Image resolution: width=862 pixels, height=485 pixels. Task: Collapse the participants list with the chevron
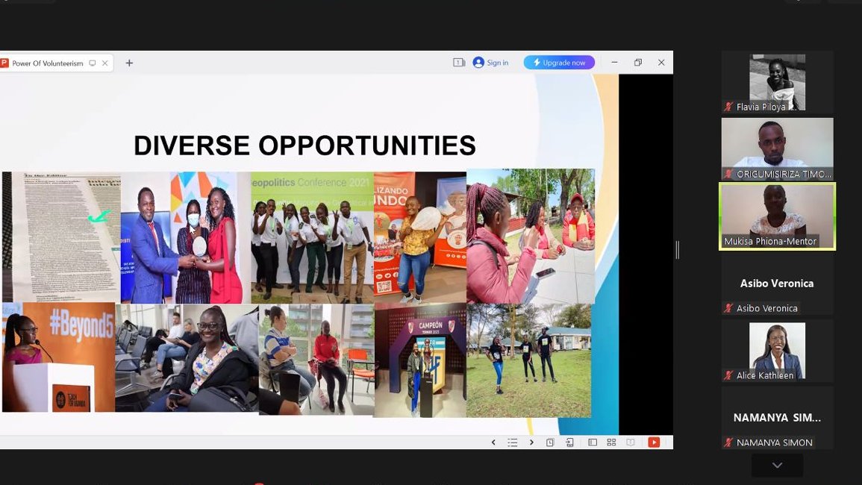point(777,465)
